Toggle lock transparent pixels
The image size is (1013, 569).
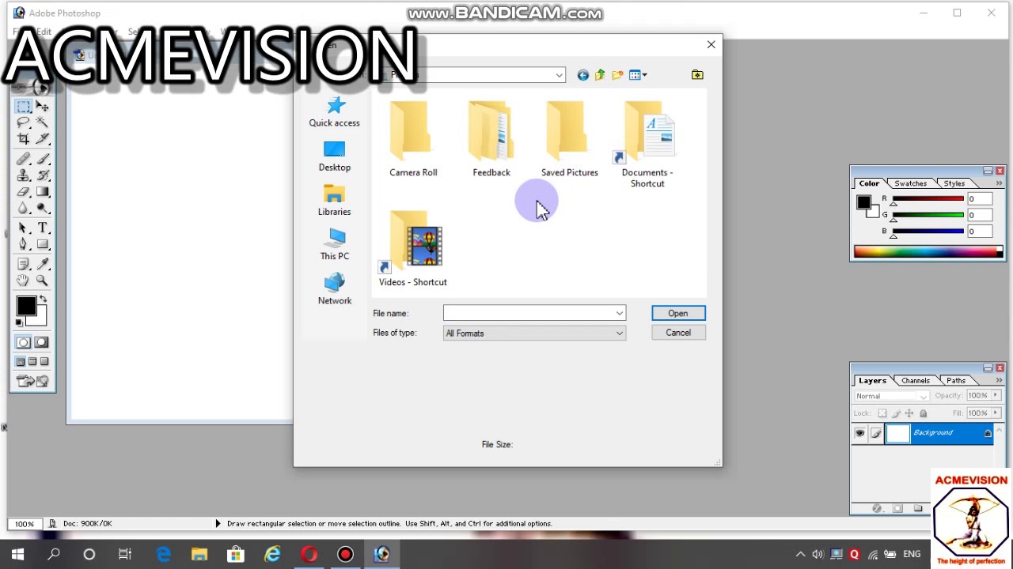[x=882, y=413]
